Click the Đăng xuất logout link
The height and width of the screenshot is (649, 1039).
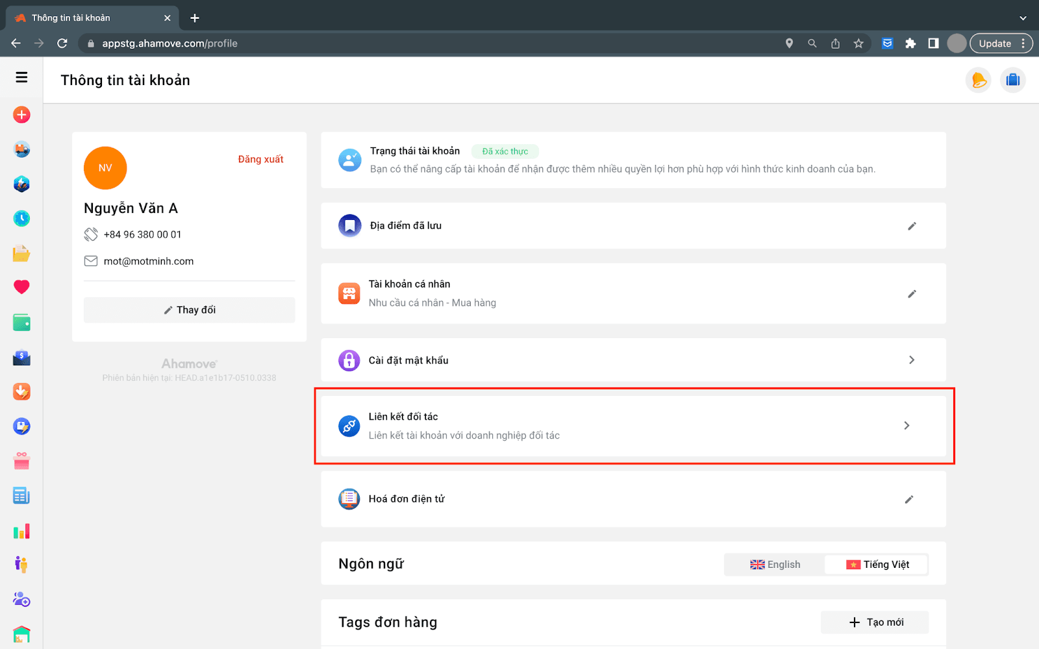260,159
